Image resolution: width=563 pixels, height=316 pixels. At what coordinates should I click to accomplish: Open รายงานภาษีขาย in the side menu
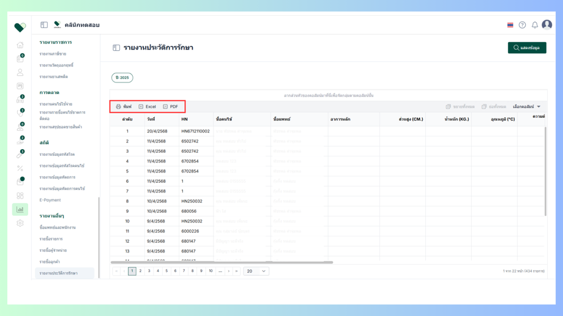53,54
